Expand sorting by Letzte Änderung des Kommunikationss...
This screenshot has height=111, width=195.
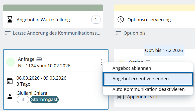click(x=56, y=33)
